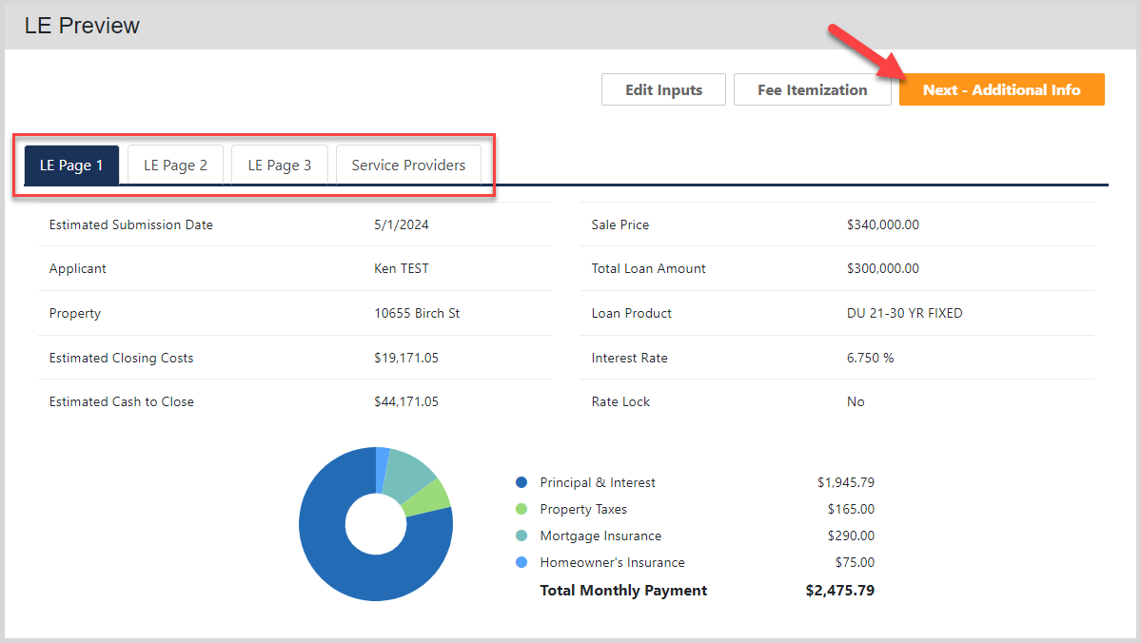Screen dimensions: 1141x643
Task: Open the Edit Inputs button
Action: click(663, 89)
